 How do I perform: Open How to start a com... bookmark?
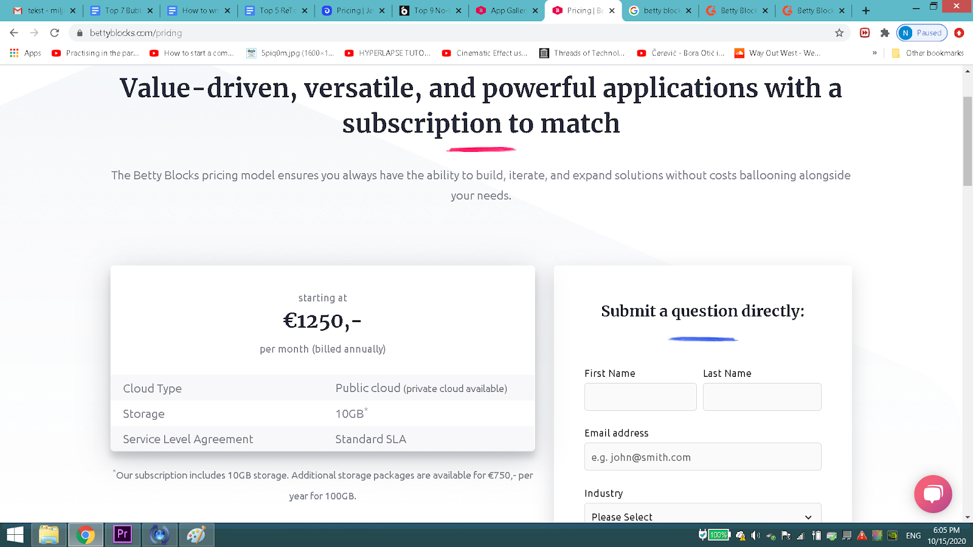coord(192,53)
